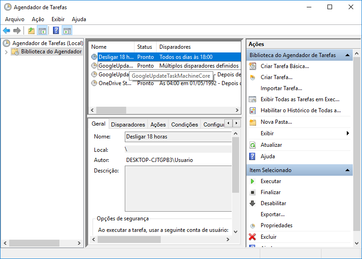Viewport: 362px width, 259px height.
Task: Click the Múltiplos disparadores definidos cell
Action: pos(199,66)
